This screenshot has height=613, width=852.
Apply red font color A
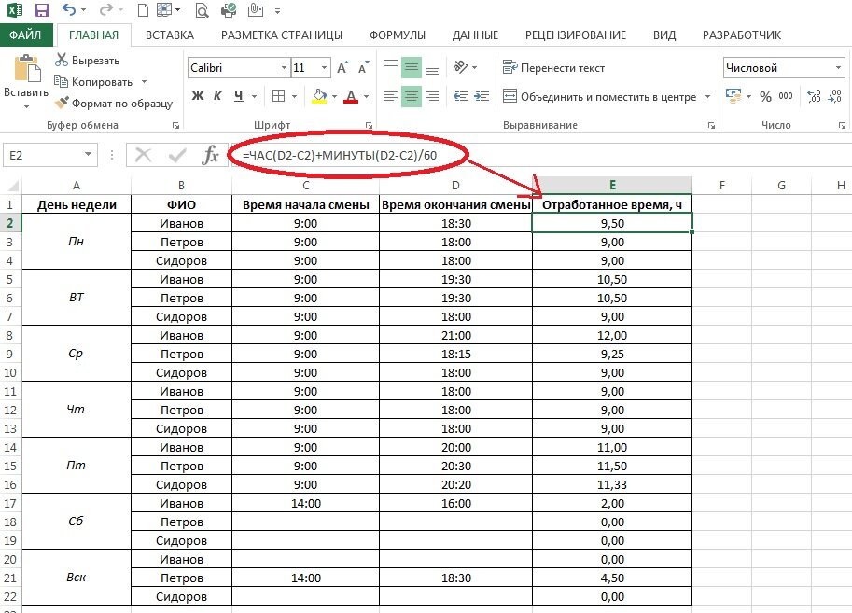pos(351,96)
